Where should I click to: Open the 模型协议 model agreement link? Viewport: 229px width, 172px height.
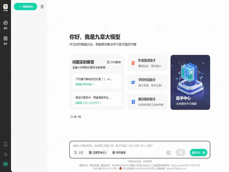coord(84,166)
